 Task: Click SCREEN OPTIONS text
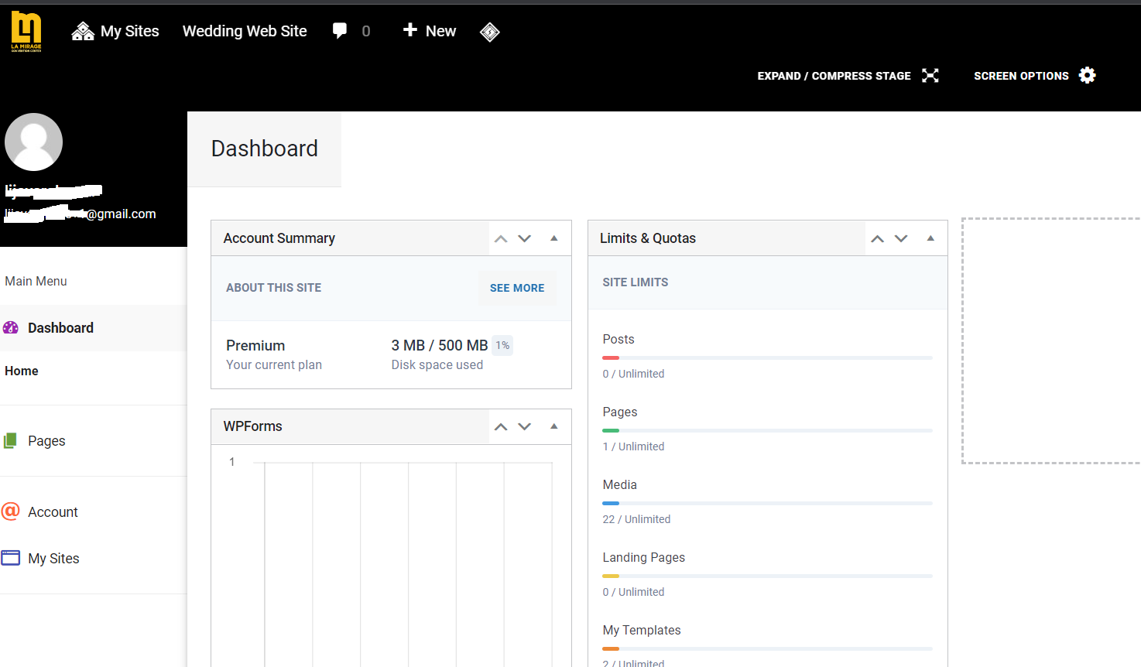pyautogui.click(x=1021, y=76)
